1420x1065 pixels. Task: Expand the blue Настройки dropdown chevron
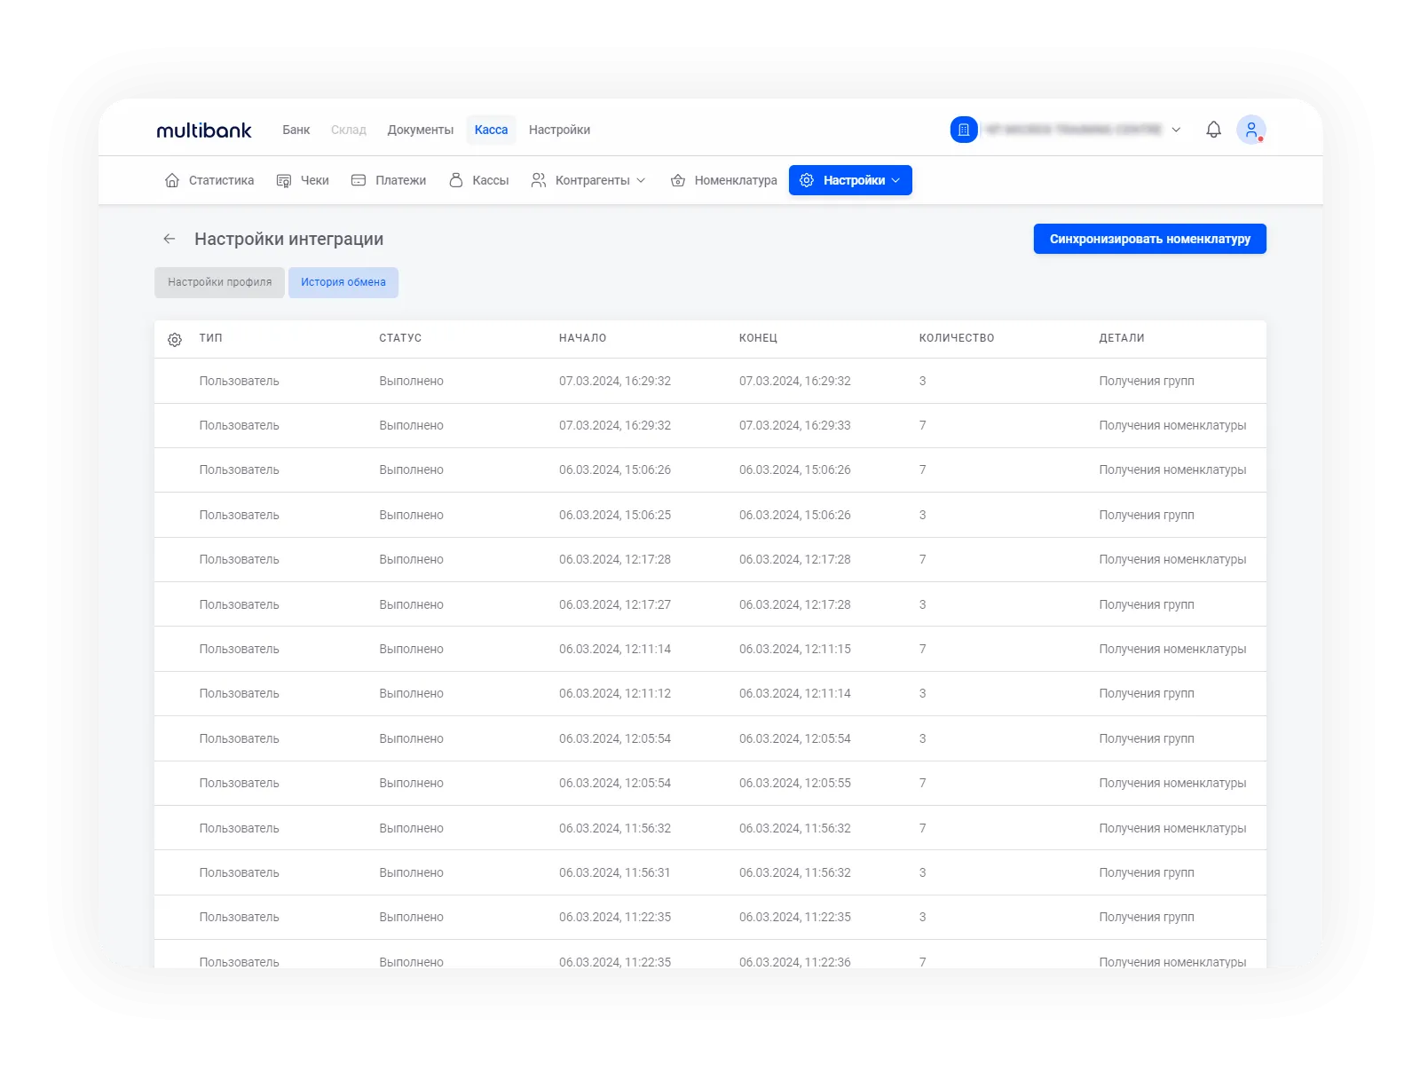pyautogui.click(x=895, y=180)
